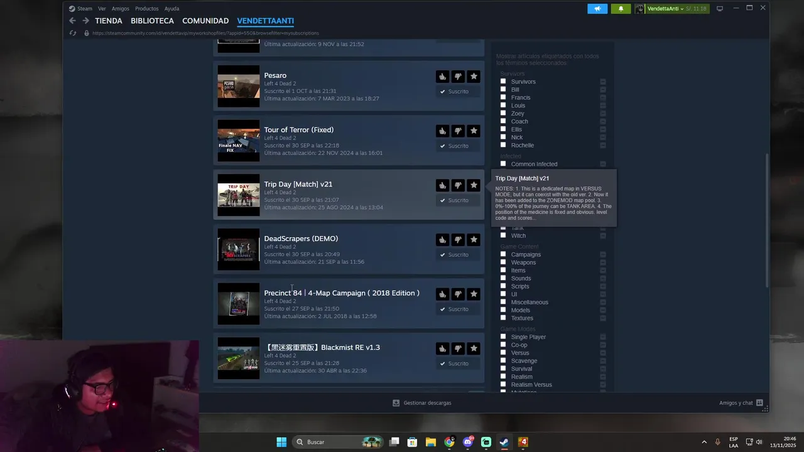Click the Steam page vertical scrollbar
The height and width of the screenshot is (452, 804).
766,220
